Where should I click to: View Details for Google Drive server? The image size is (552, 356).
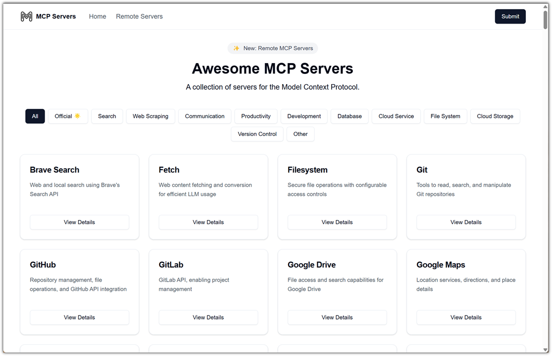point(337,318)
